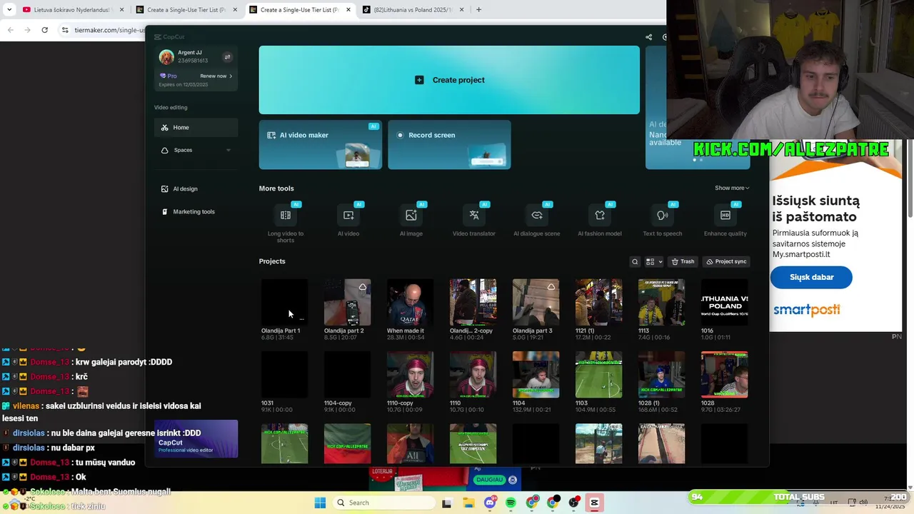Open the AI image tool
914x514 pixels.
(x=411, y=220)
